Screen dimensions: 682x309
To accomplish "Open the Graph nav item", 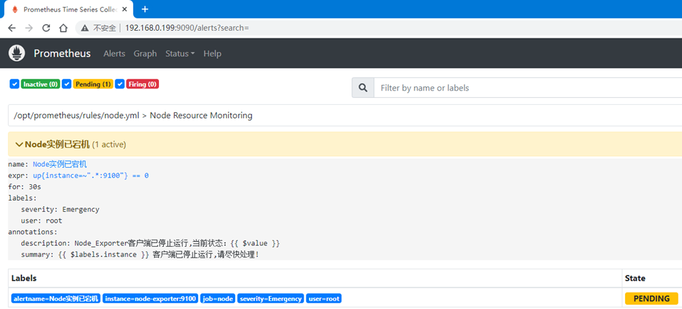I will tap(145, 53).
